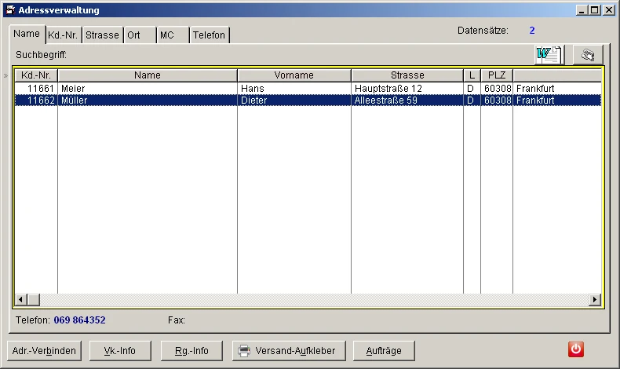Click the horizontal scrollbar thumb
Screen dimensions: 620x369
pos(34,300)
